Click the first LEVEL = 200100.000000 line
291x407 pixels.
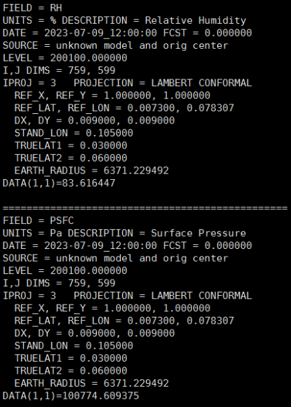coord(65,58)
